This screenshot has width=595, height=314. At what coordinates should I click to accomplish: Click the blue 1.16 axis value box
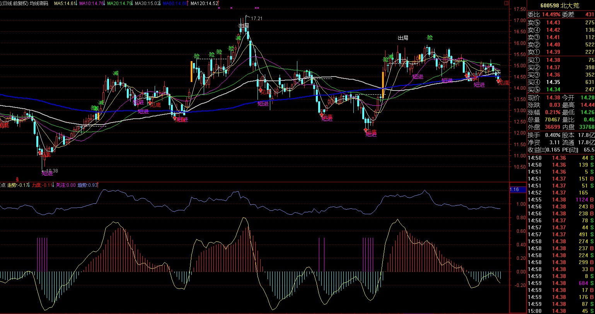[x=517, y=189]
